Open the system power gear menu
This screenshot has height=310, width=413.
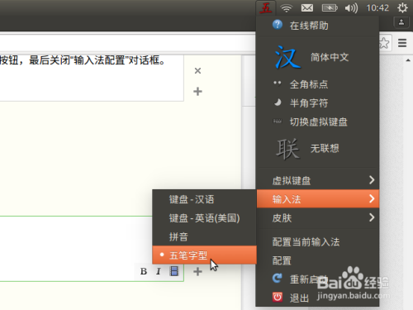[x=402, y=7]
